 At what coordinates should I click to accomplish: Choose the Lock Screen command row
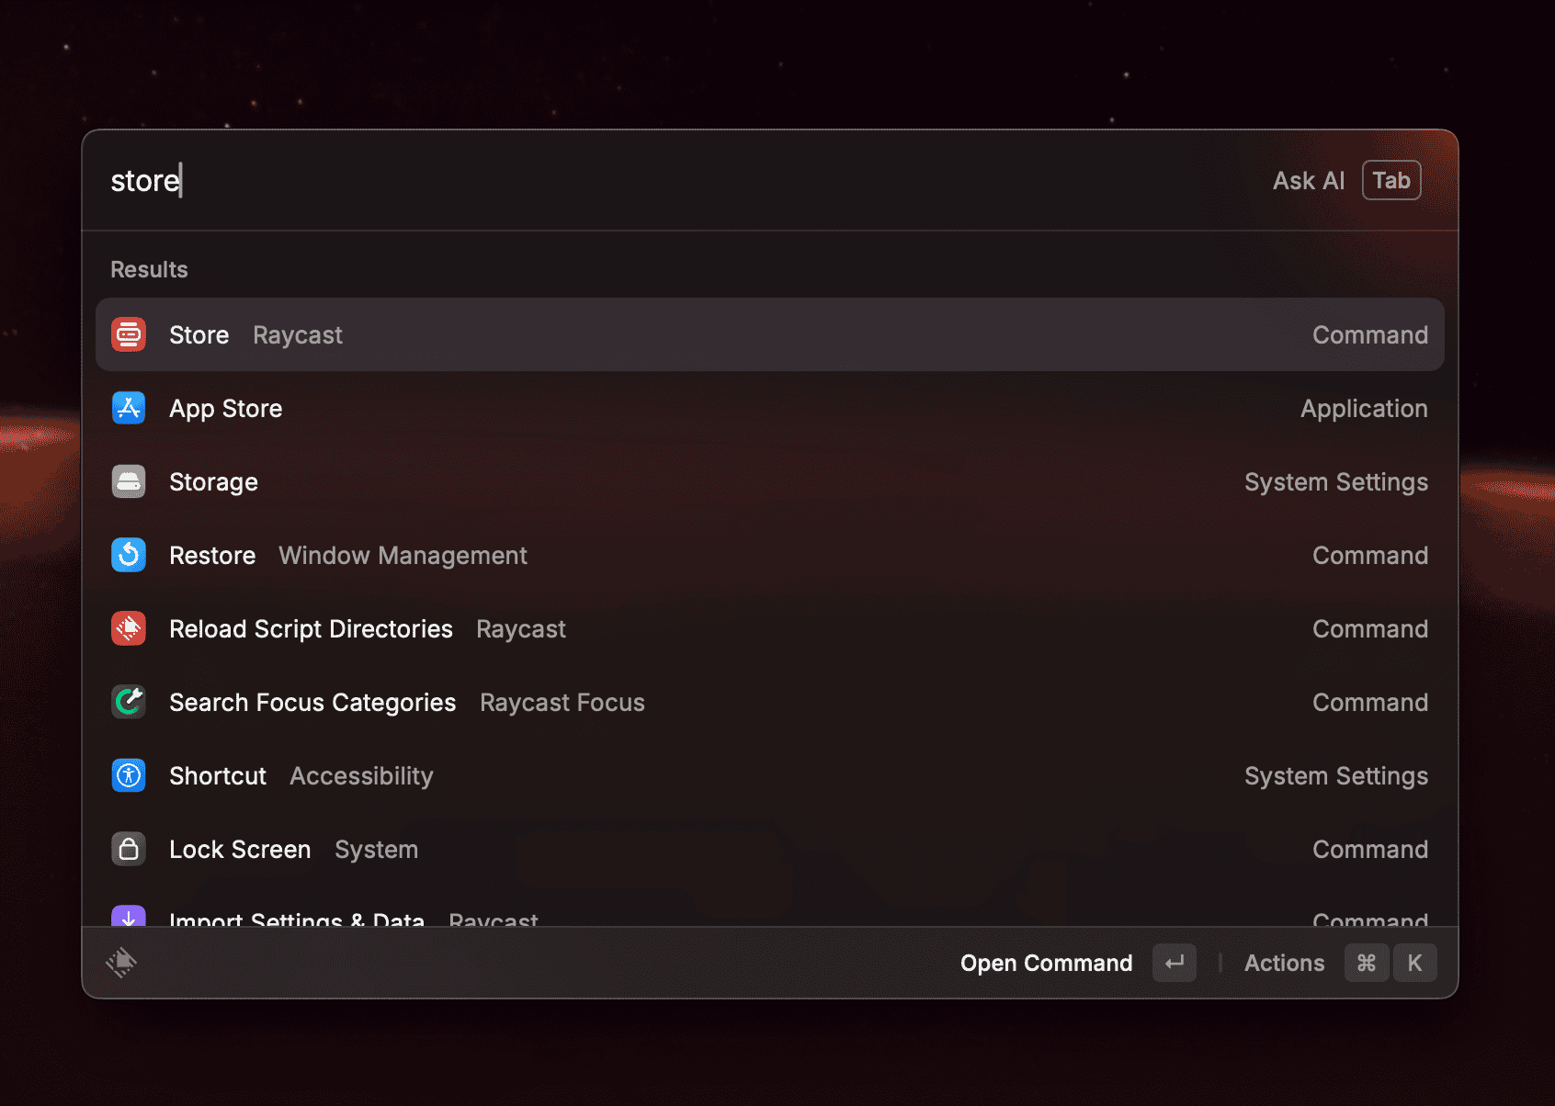[768, 849]
